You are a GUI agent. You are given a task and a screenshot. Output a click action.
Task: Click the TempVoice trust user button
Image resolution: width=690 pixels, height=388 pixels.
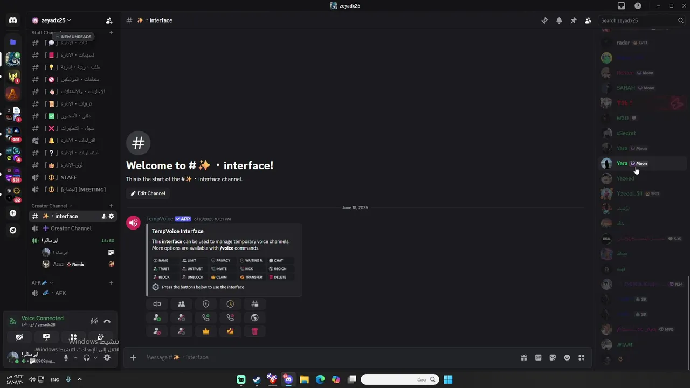click(157, 318)
